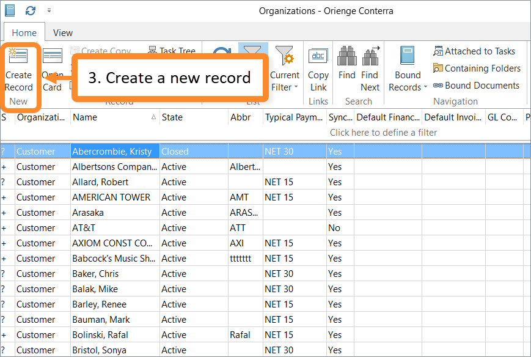Click the No sync cell for AT&T
Image resolution: width=531 pixels, height=357 pixels.
pos(340,227)
